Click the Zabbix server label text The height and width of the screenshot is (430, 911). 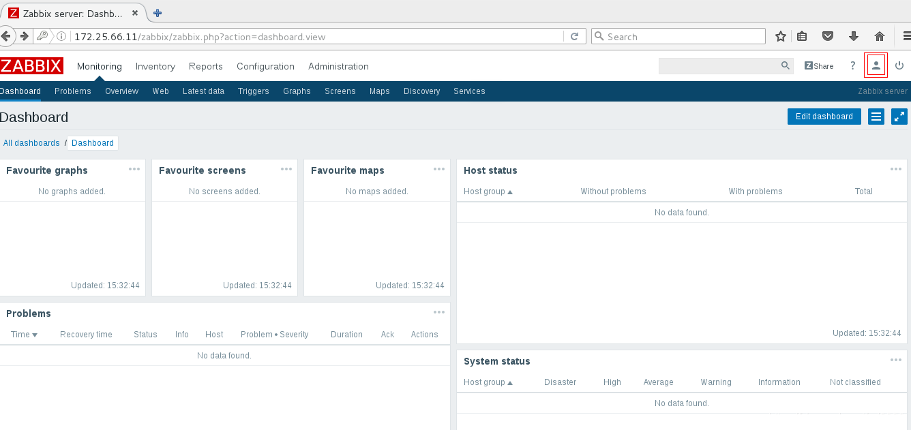pos(882,91)
